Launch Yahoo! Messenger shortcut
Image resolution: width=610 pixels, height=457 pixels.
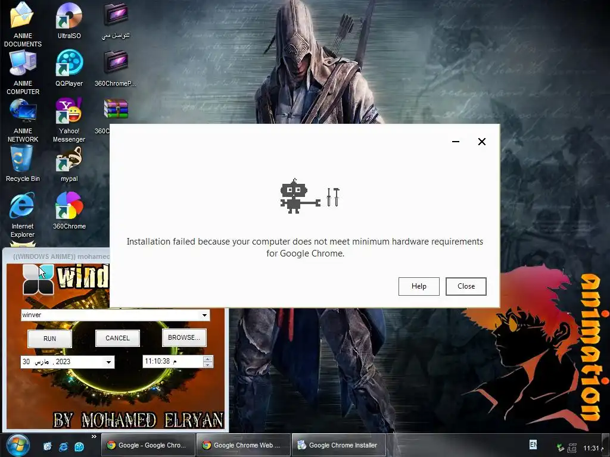(69, 120)
